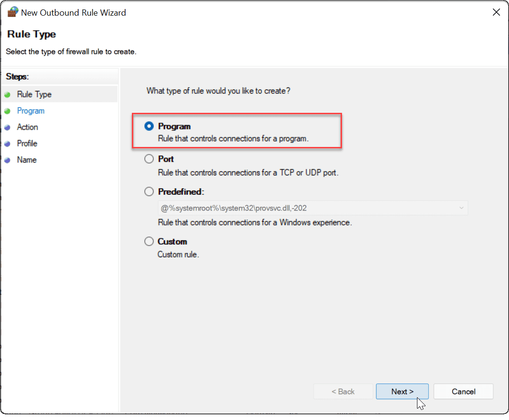The width and height of the screenshot is (509, 420).
Task: Click the green bullet beside Program step
Action: pyautogui.click(x=7, y=111)
